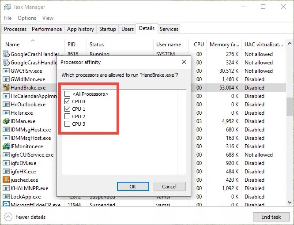Click the 53,004 K memory value
Screen dimensions: 294x225
coord(229,88)
